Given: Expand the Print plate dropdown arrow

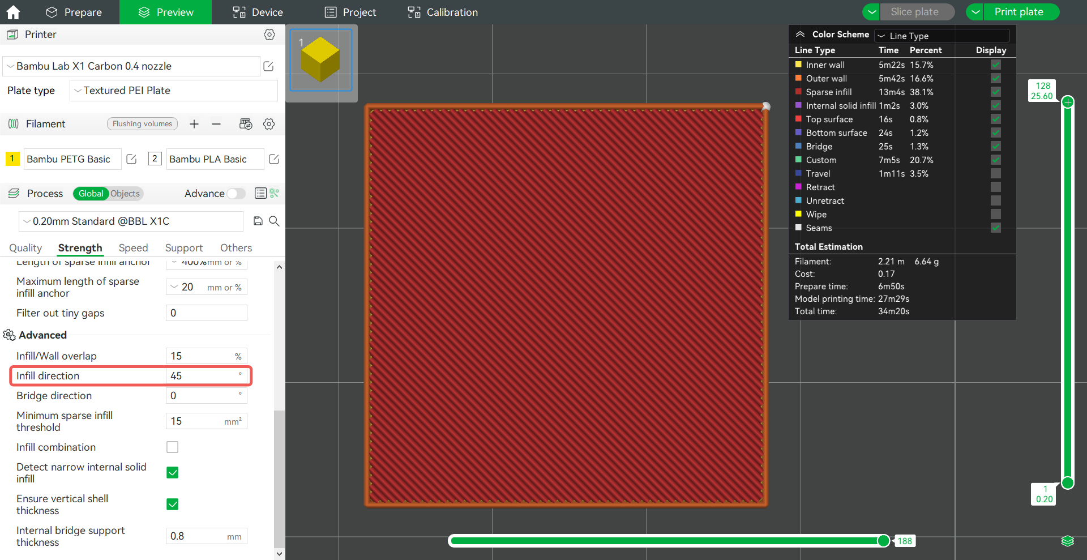Looking at the screenshot, I should coord(975,12).
